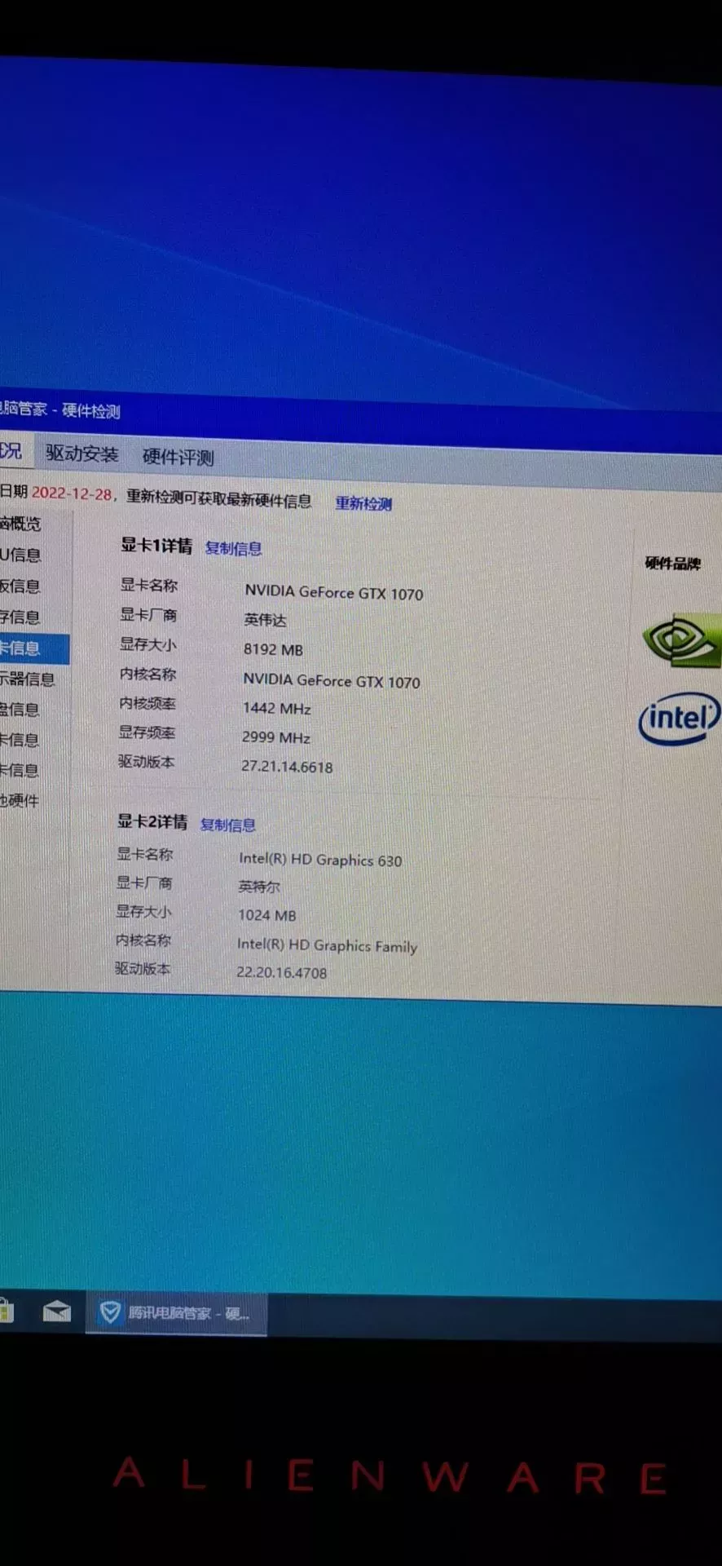This screenshot has height=1566, width=722.
Task: Click the 显存频率 label
Action: pyautogui.click(x=147, y=732)
